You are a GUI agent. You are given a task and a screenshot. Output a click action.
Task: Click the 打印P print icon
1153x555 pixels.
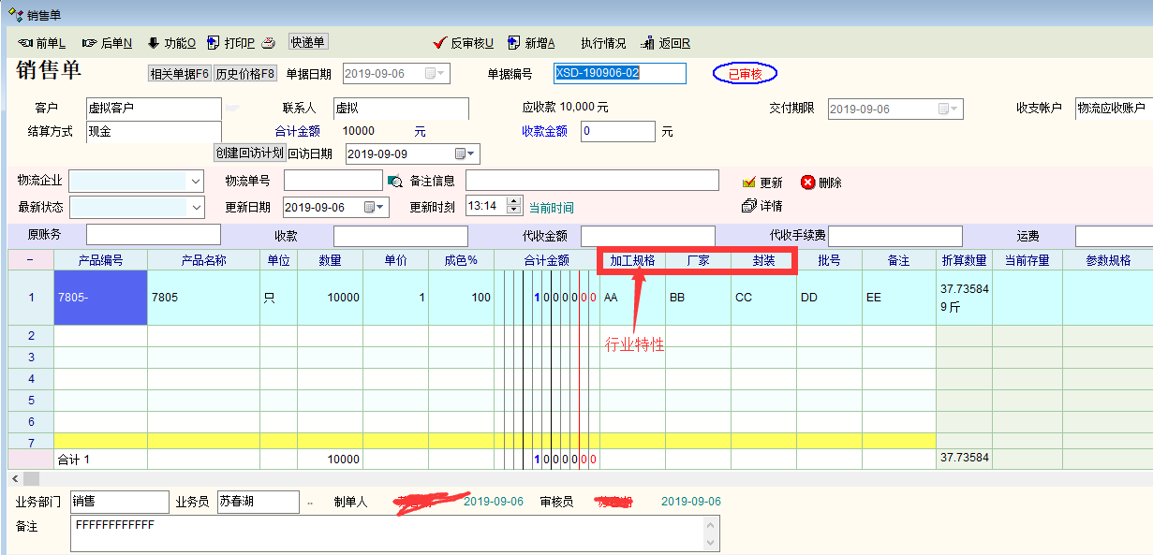[x=214, y=43]
